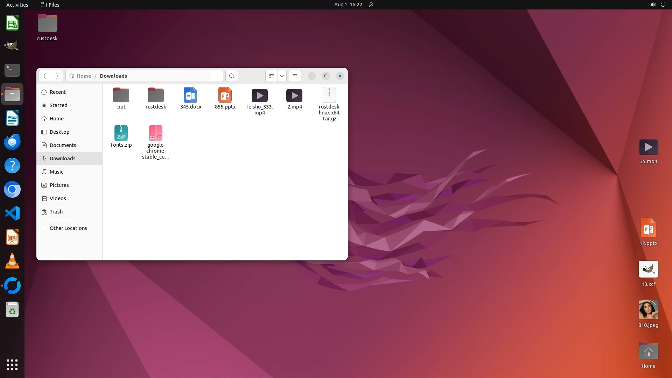Open the hamburger main menu in Files

295,76
